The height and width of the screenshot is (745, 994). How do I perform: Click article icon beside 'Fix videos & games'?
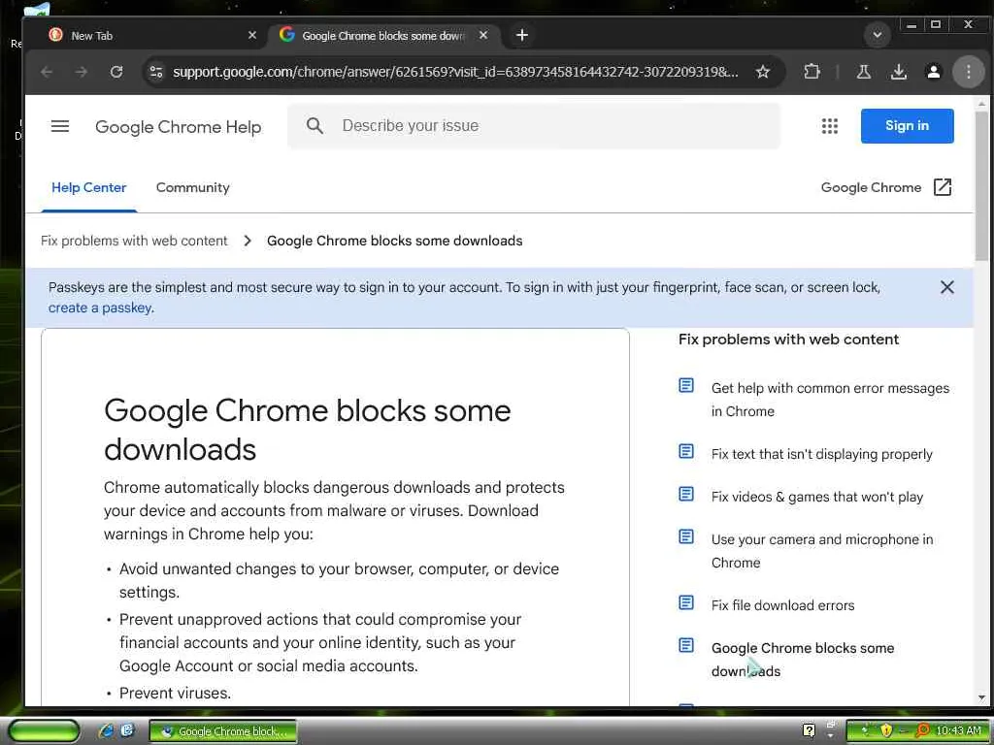(686, 494)
